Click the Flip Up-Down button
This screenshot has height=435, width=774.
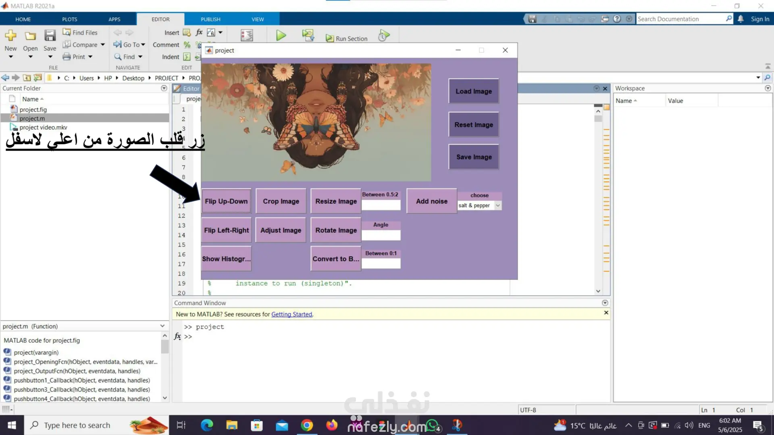pyautogui.click(x=226, y=201)
